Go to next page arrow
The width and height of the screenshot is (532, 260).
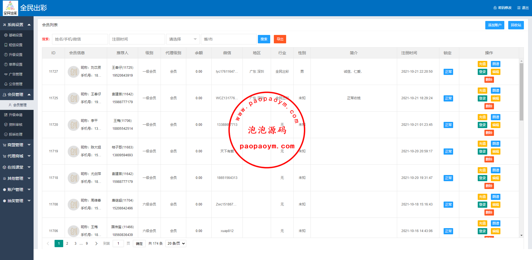pyautogui.click(x=96, y=244)
